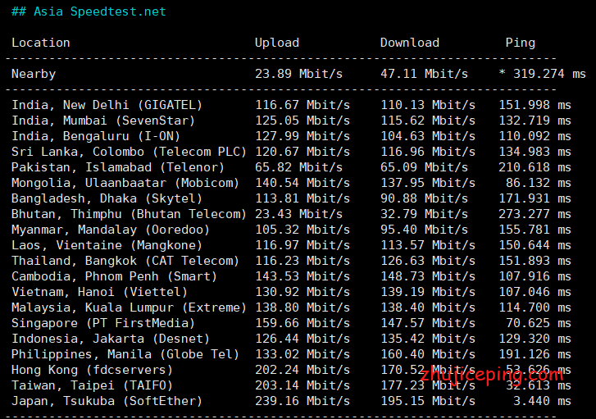Click the "## Asia Speedtest.net" heading
Image resolution: width=596 pixels, height=419 pixels.
click(89, 11)
